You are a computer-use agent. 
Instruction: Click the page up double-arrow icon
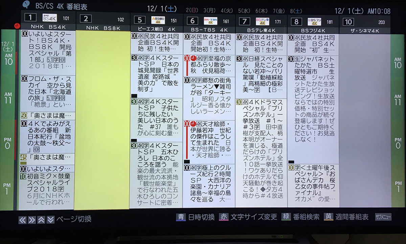pos(41,220)
